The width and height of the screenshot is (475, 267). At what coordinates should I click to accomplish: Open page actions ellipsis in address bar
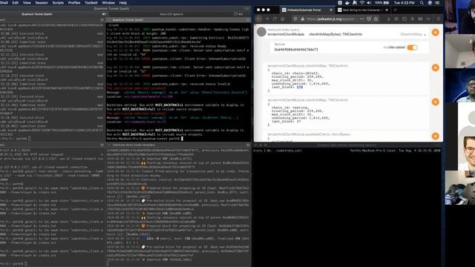[x=361, y=19]
